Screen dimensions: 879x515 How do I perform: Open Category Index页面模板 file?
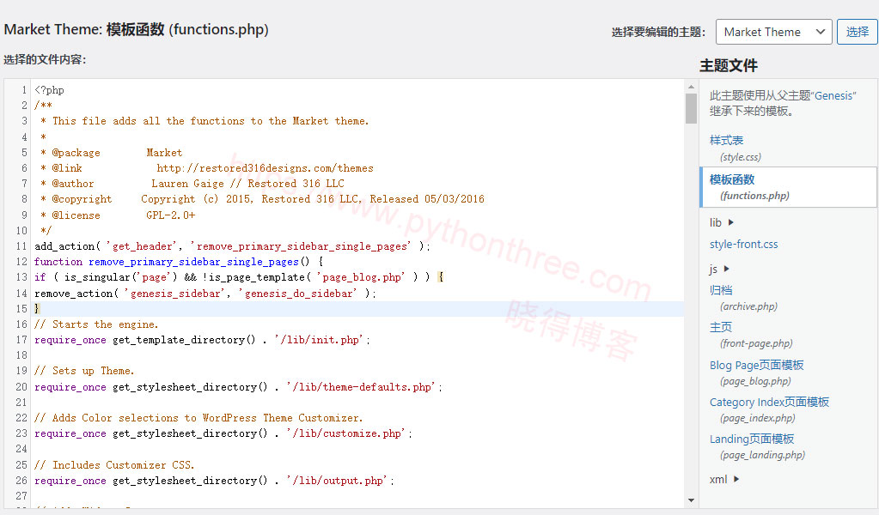769,402
